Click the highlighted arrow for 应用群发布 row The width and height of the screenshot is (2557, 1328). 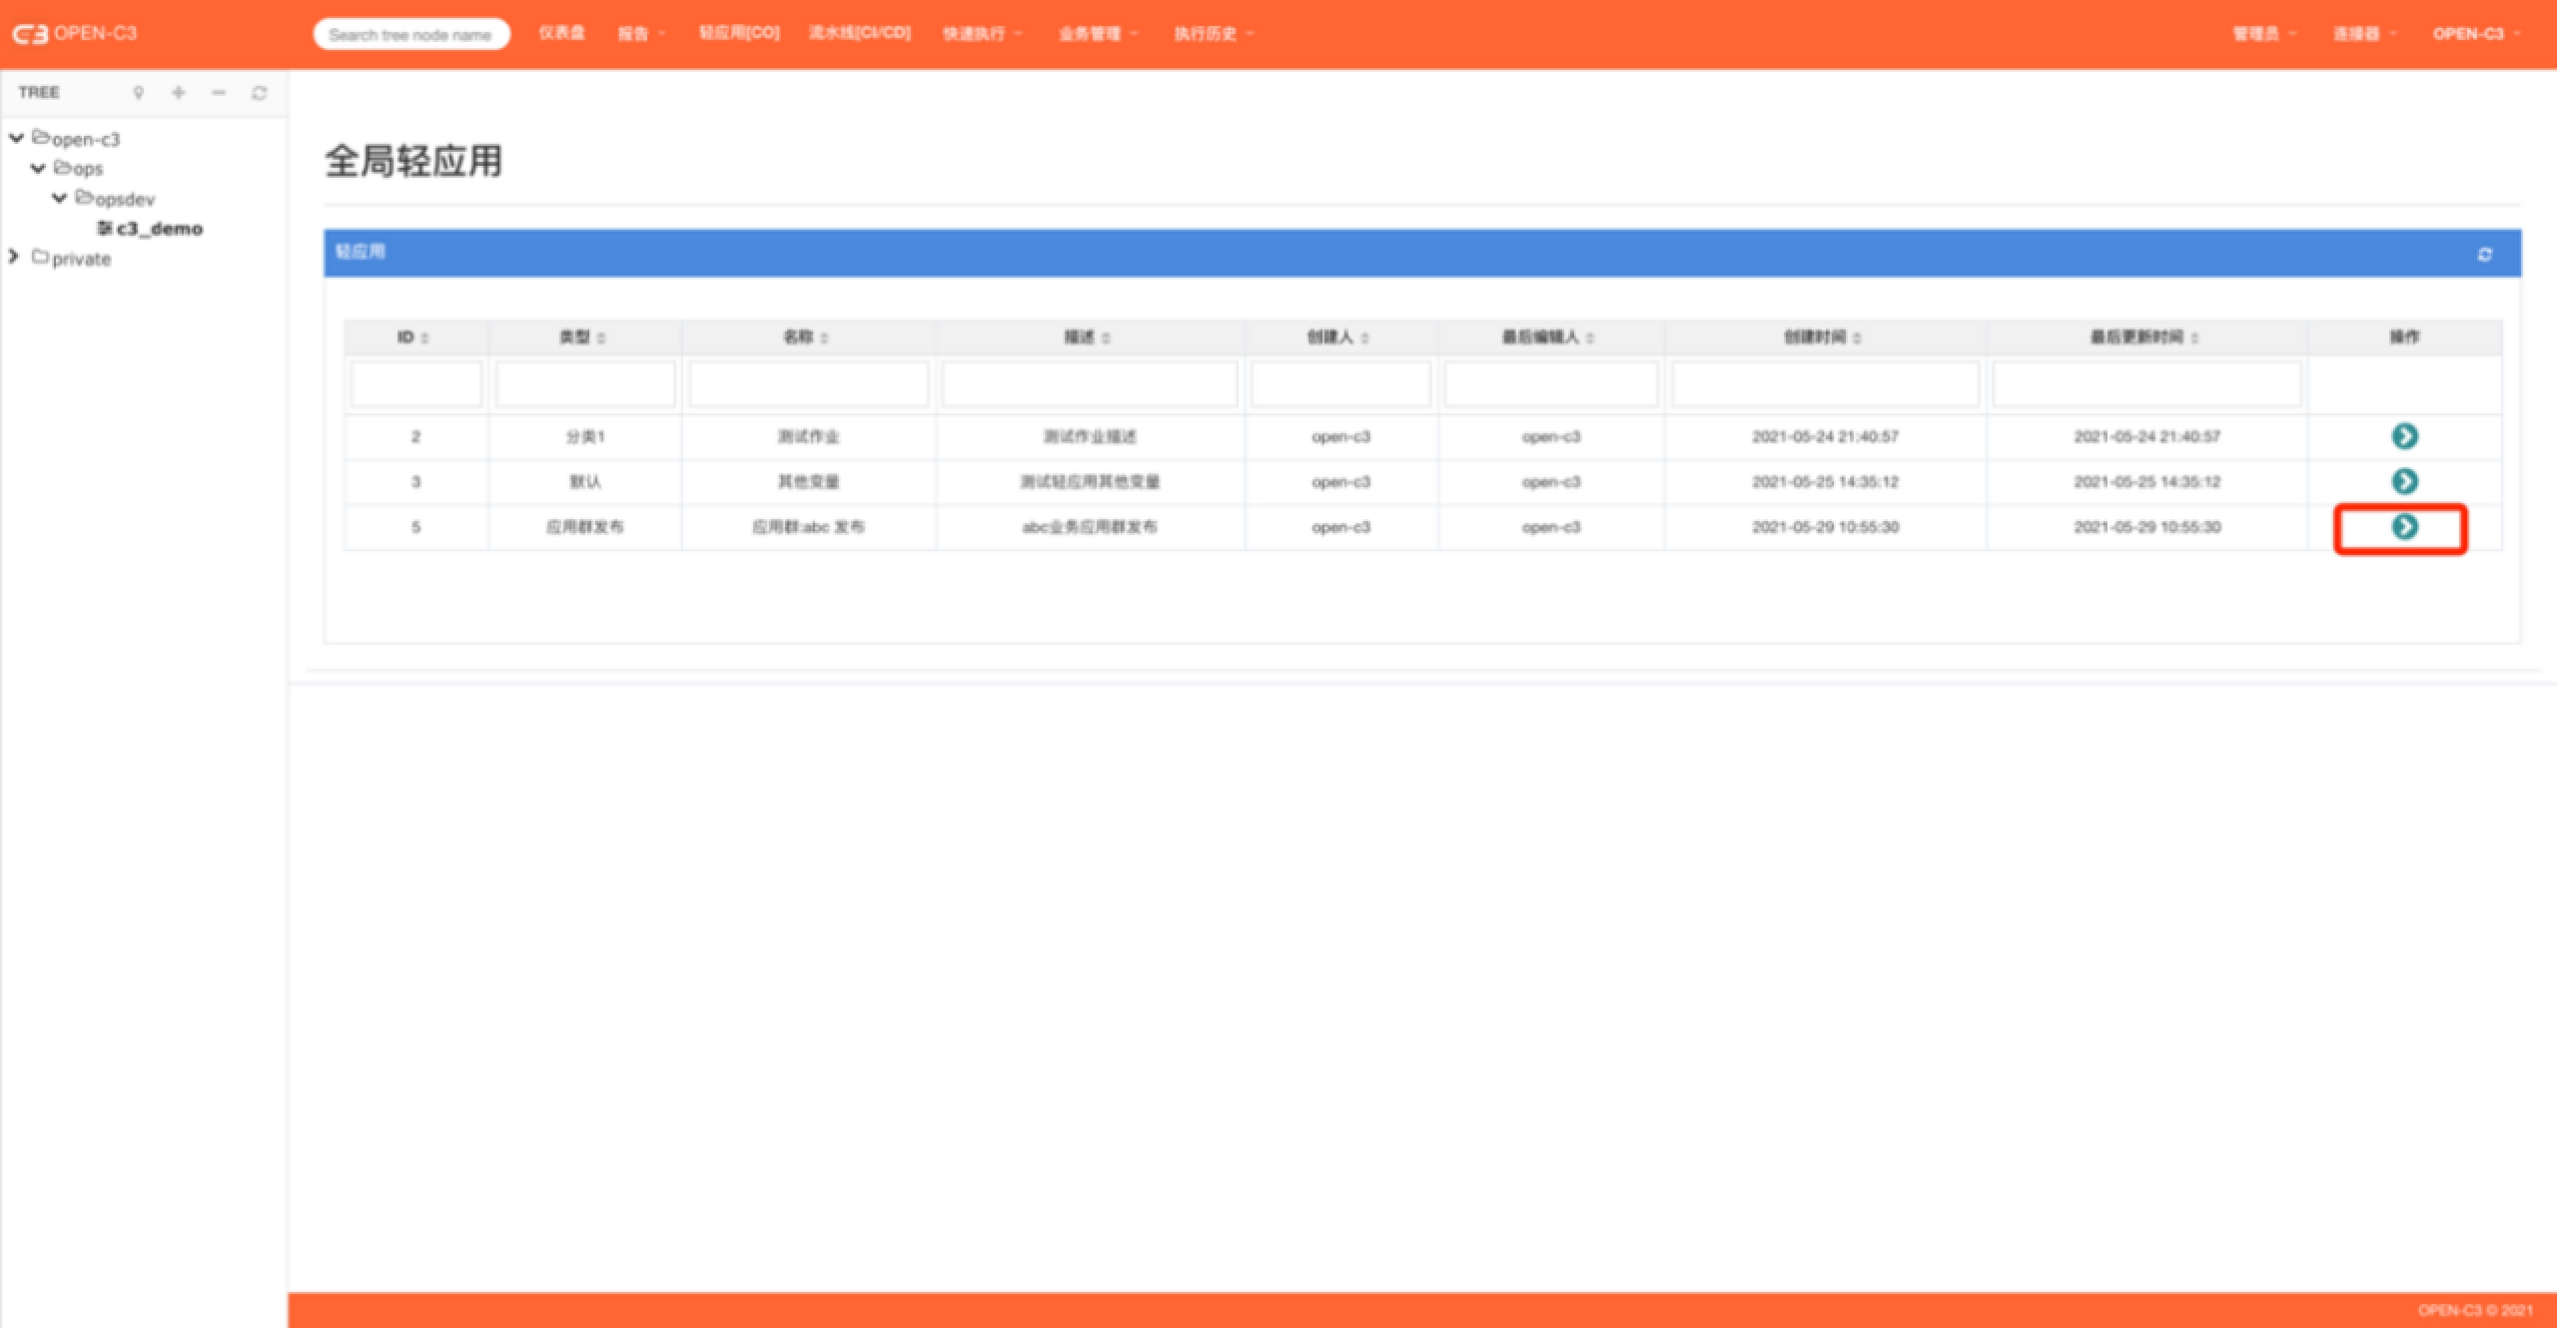pos(2404,527)
